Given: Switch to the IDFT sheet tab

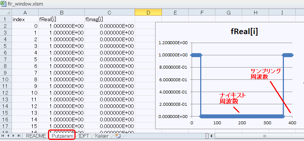Looking at the screenshot, I should click(84, 136).
